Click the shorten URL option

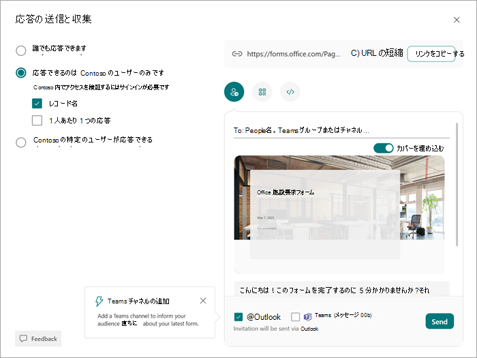click(x=377, y=53)
